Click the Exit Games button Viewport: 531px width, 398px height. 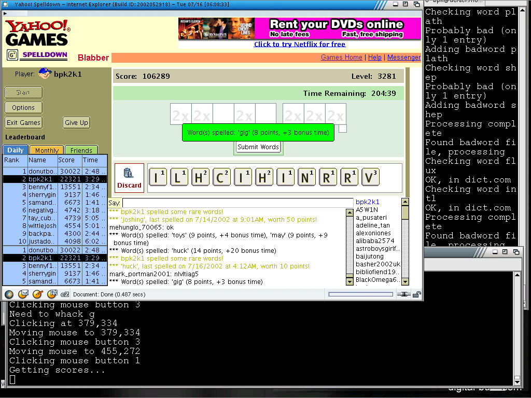tap(23, 122)
